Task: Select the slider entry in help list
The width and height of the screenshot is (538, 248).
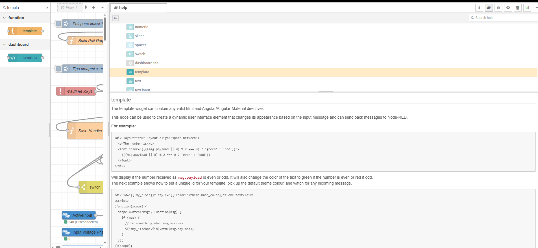Action: [139, 36]
